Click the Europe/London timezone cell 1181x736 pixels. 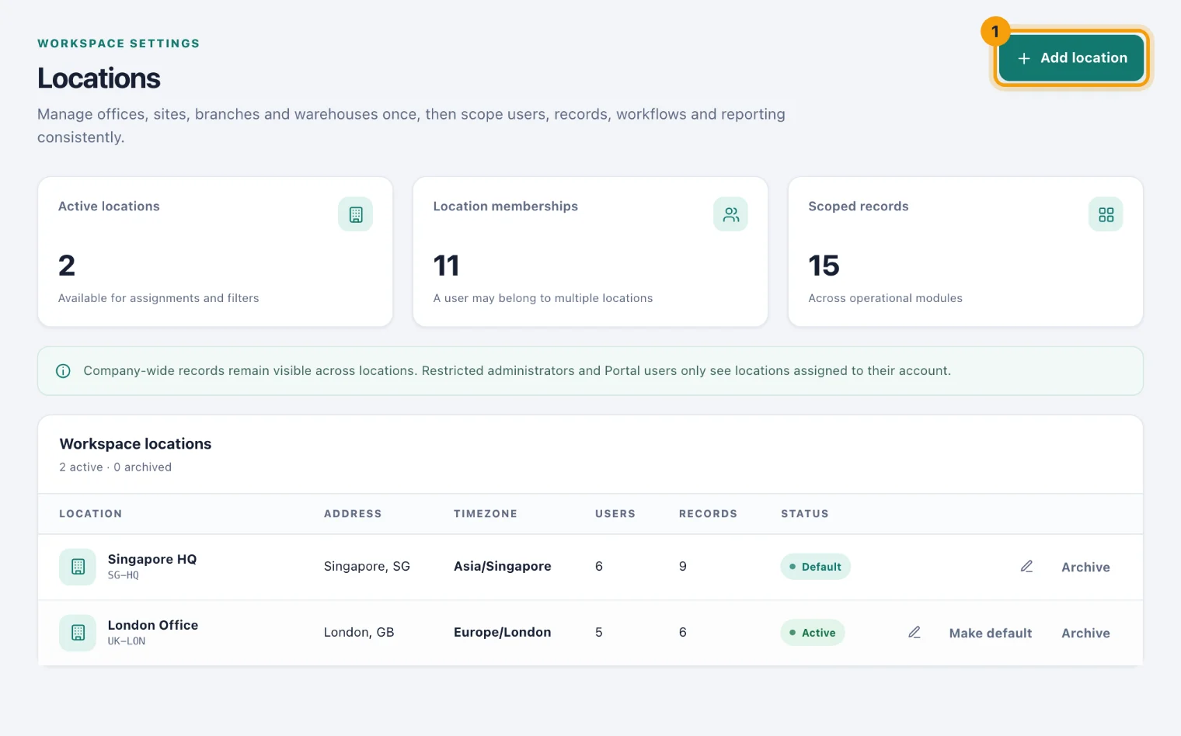click(503, 633)
